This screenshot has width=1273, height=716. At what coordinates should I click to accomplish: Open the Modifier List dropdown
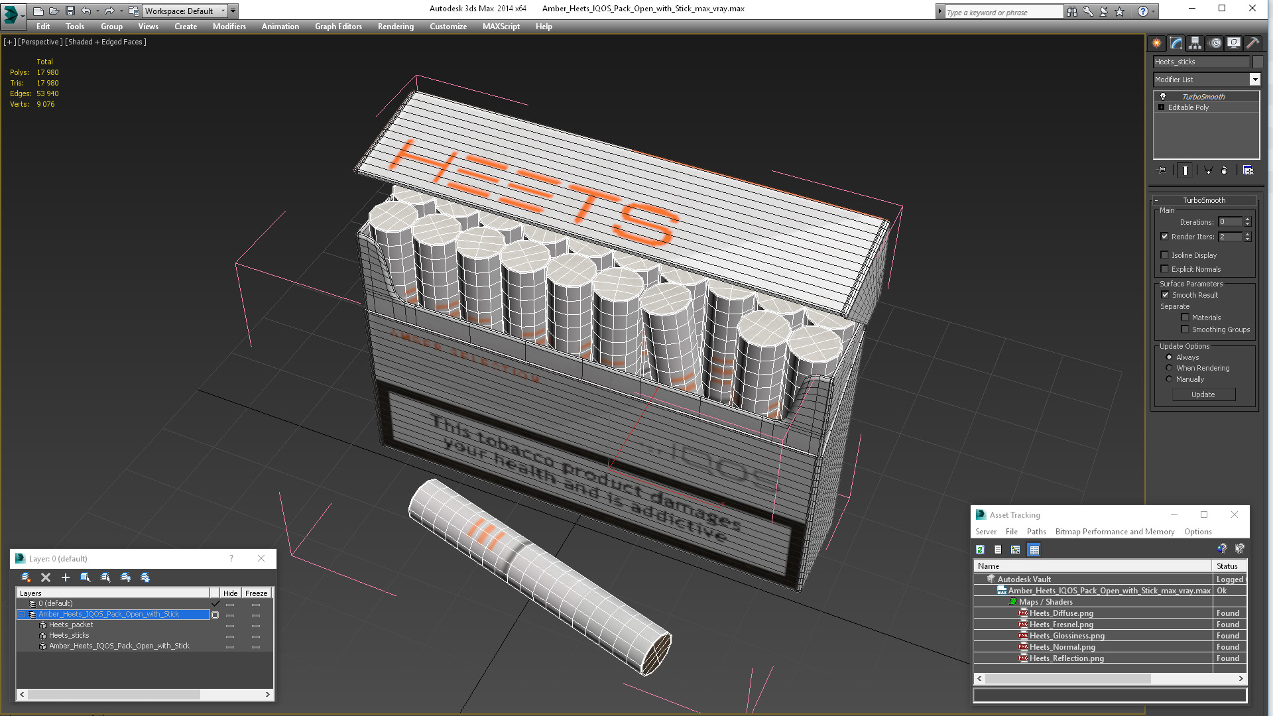pos(1254,80)
